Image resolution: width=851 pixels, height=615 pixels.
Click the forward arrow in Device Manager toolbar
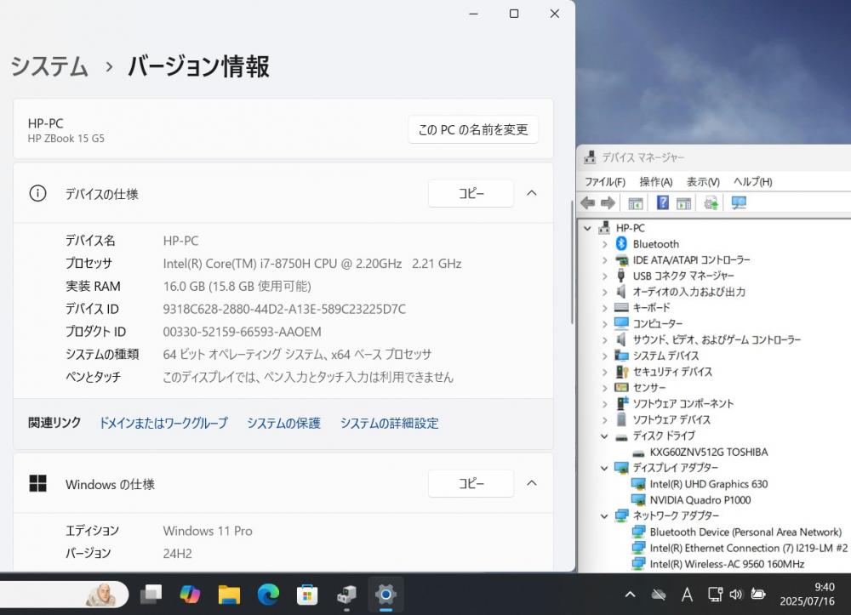608,202
